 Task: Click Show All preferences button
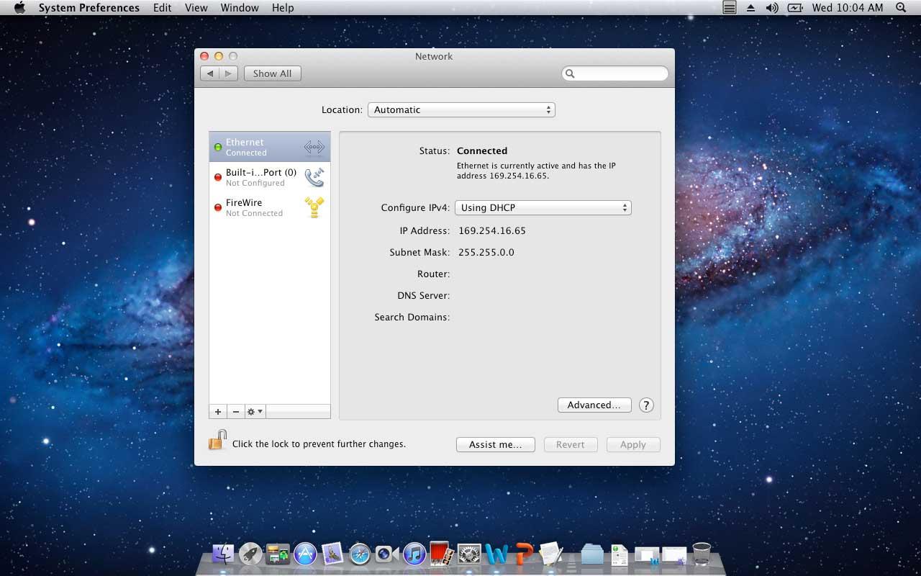pos(272,73)
